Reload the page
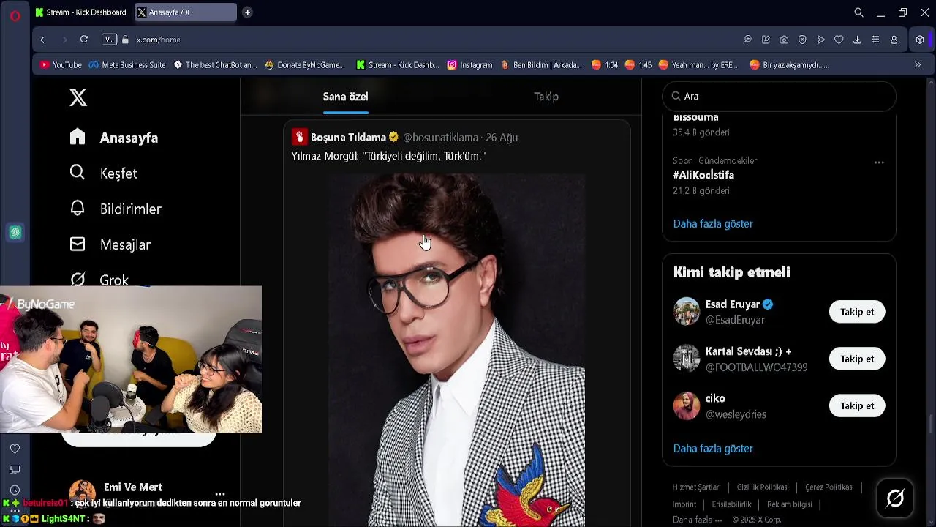The height and width of the screenshot is (527, 936). (x=84, y=40)
